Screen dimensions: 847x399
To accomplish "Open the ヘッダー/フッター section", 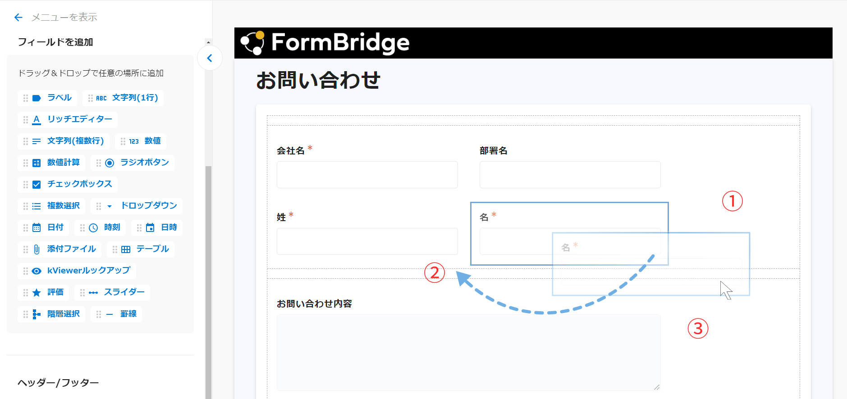I will pyautogui.click(x=58, y=383).
